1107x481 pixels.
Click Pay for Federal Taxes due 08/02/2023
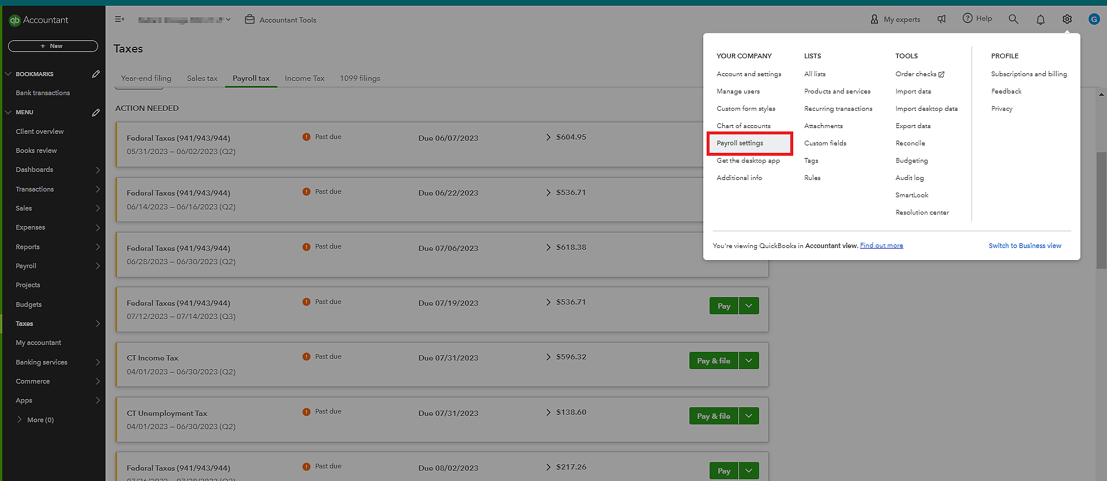[724, 471]
